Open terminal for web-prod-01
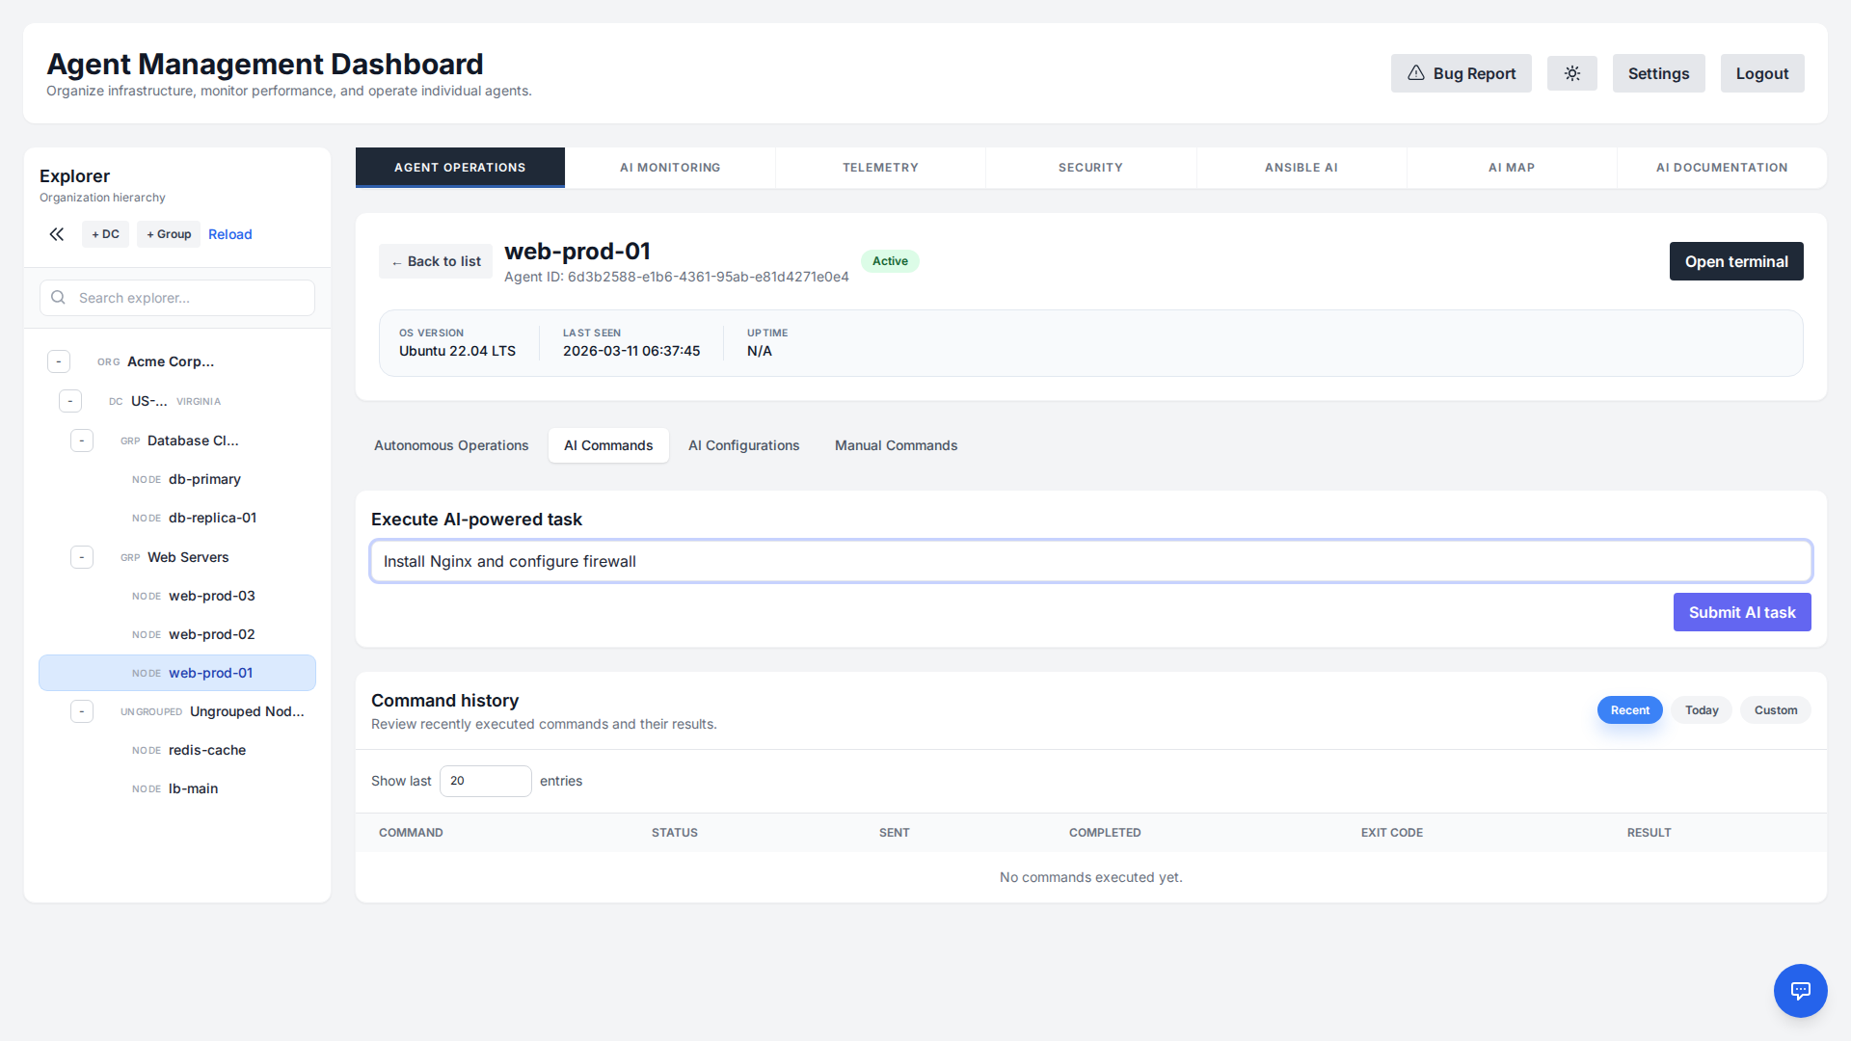Screen dimensions: 1851x1041 pyautogui.click(x=1735, y=261)
